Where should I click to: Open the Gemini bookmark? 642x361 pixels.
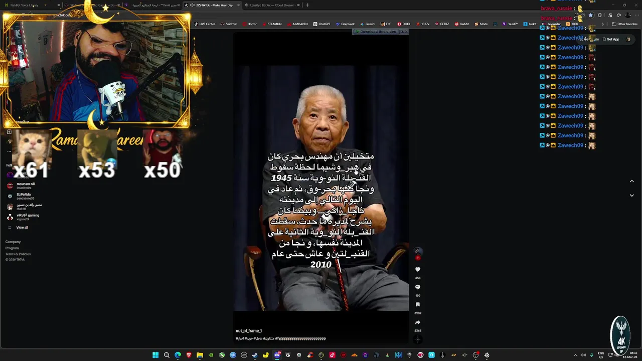pyautogui.click(x=367, y=24)
